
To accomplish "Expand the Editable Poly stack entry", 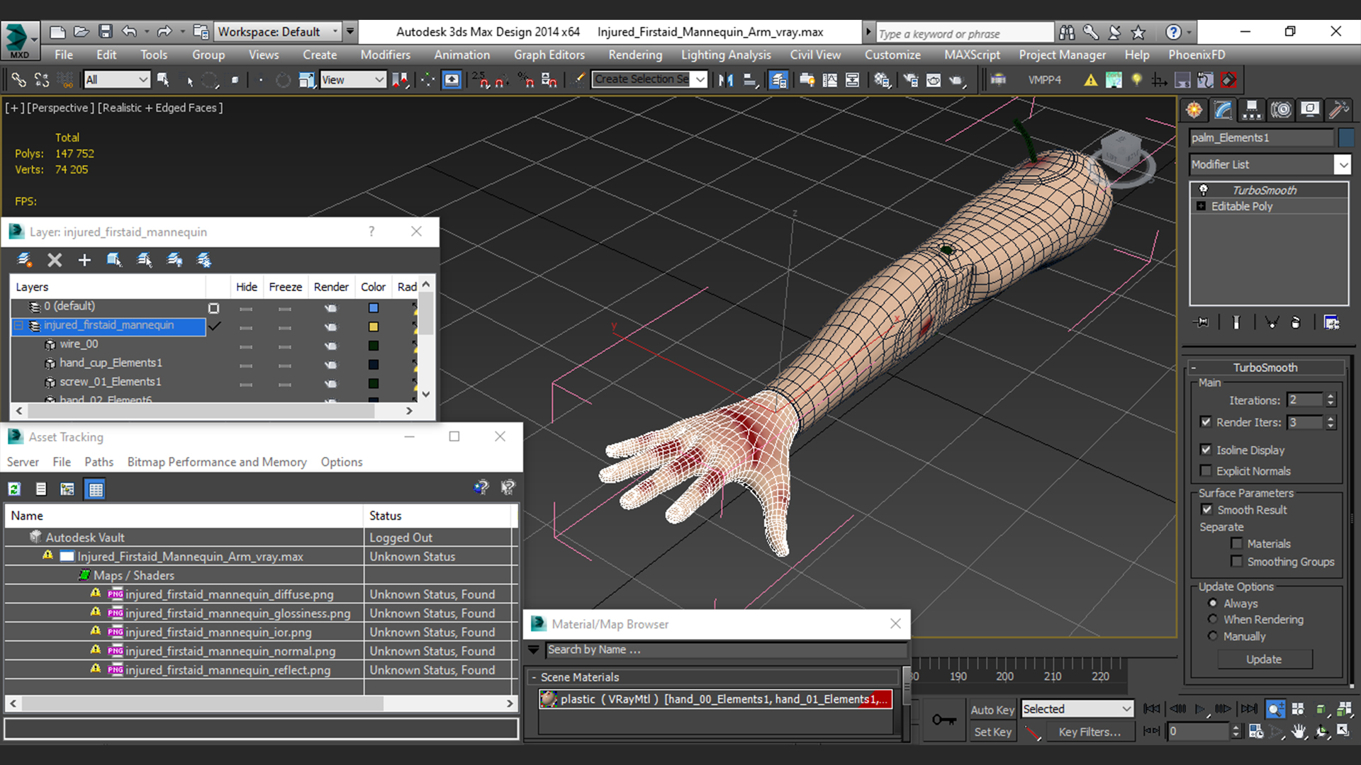I will point(1202,206).
